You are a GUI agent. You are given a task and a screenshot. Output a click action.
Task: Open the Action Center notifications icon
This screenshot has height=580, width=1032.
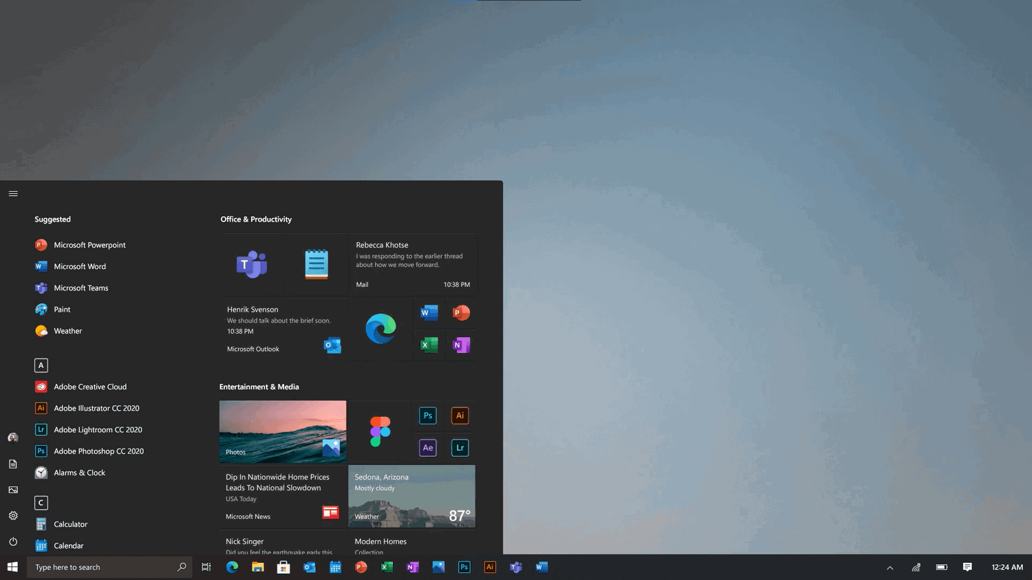pos(967,568)
